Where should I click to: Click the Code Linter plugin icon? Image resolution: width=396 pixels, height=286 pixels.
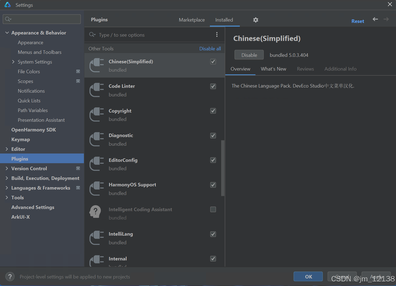(97, 90)
